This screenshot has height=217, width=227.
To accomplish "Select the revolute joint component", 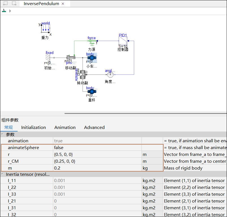I will coord(83,74).
